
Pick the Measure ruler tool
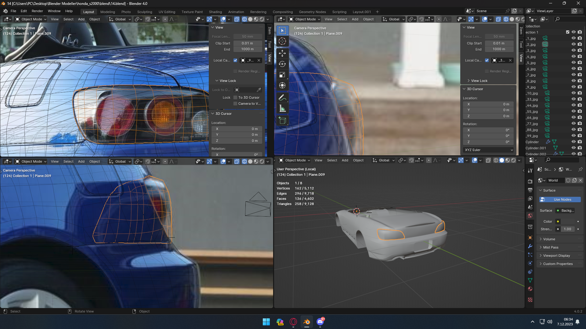282,109
